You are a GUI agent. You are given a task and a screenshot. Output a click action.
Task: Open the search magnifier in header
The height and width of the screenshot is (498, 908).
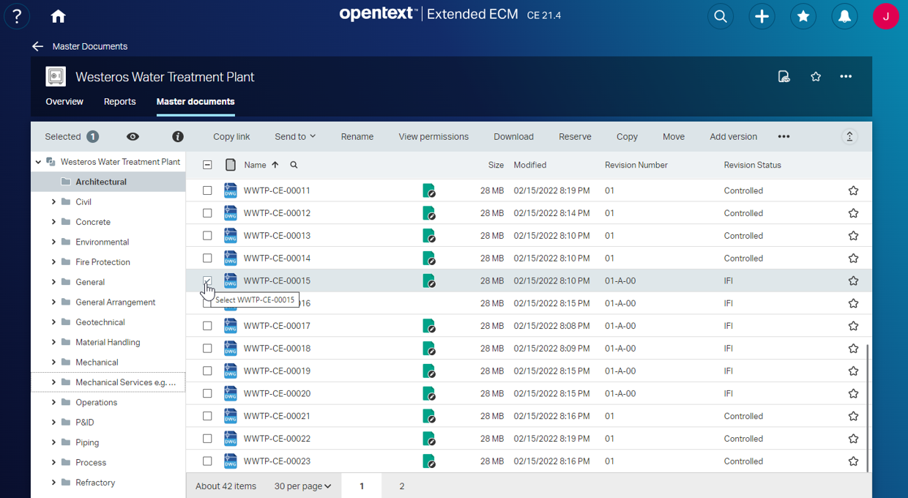[721, 16]
